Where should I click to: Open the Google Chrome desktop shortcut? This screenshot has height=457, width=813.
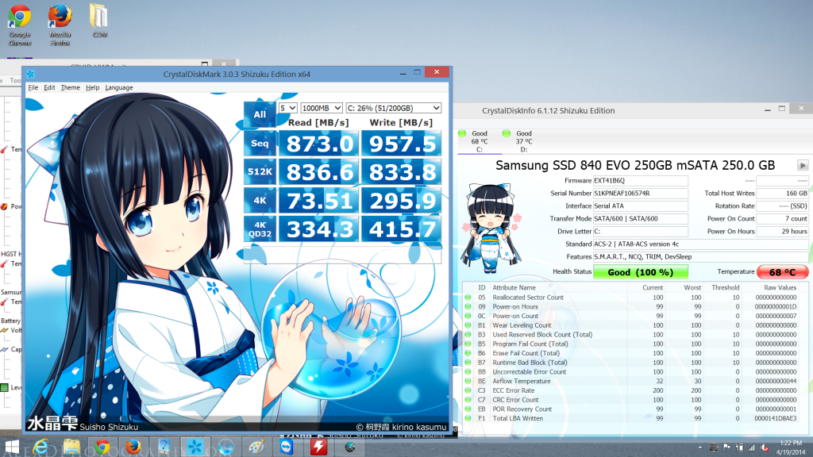20,25
